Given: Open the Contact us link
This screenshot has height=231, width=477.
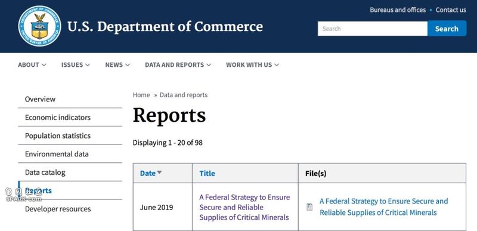Looking at the screenshot, I should click(451, 10).
